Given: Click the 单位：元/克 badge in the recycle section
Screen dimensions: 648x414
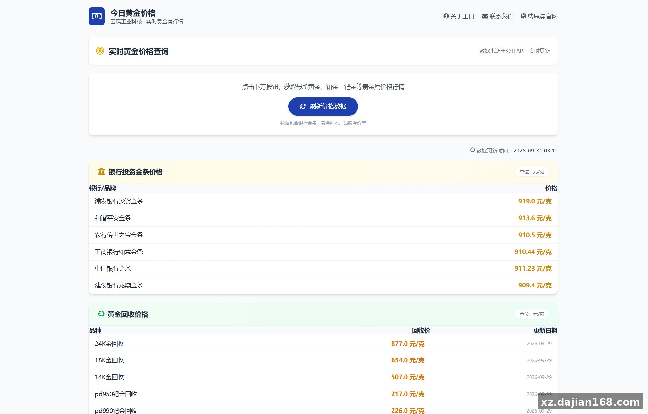Looking at the screenshot, I should tap(532, 314).
